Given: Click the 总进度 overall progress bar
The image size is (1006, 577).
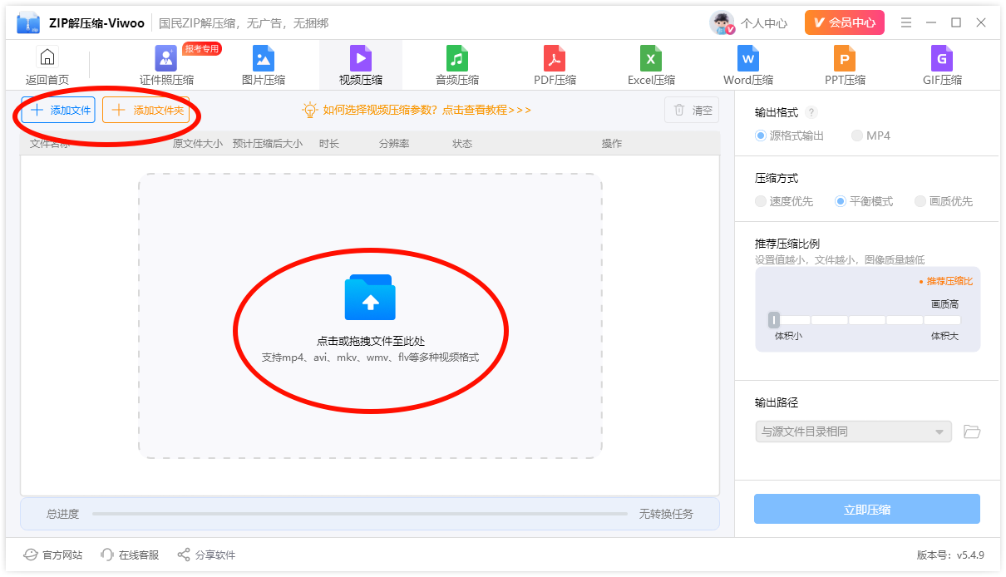Looking at the screenshot, I should pos(360,514).
